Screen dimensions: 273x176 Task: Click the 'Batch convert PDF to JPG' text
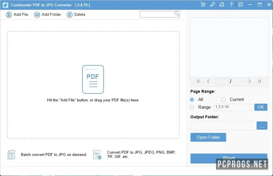click(54, 154)
